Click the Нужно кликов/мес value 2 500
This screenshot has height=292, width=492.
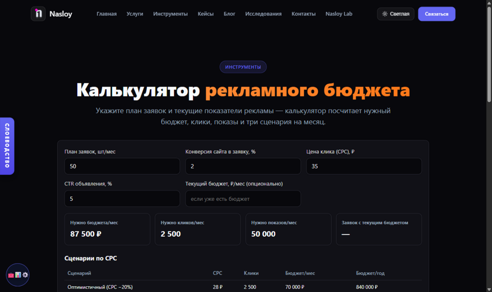tap(171, 234)
